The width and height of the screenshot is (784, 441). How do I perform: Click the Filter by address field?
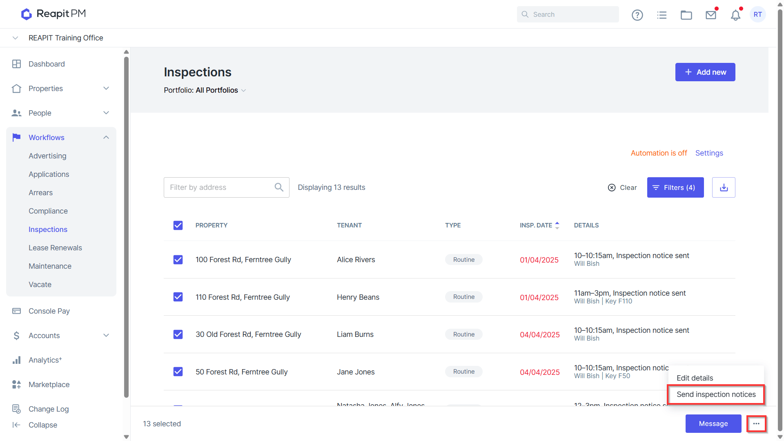[x=226, y=187]
